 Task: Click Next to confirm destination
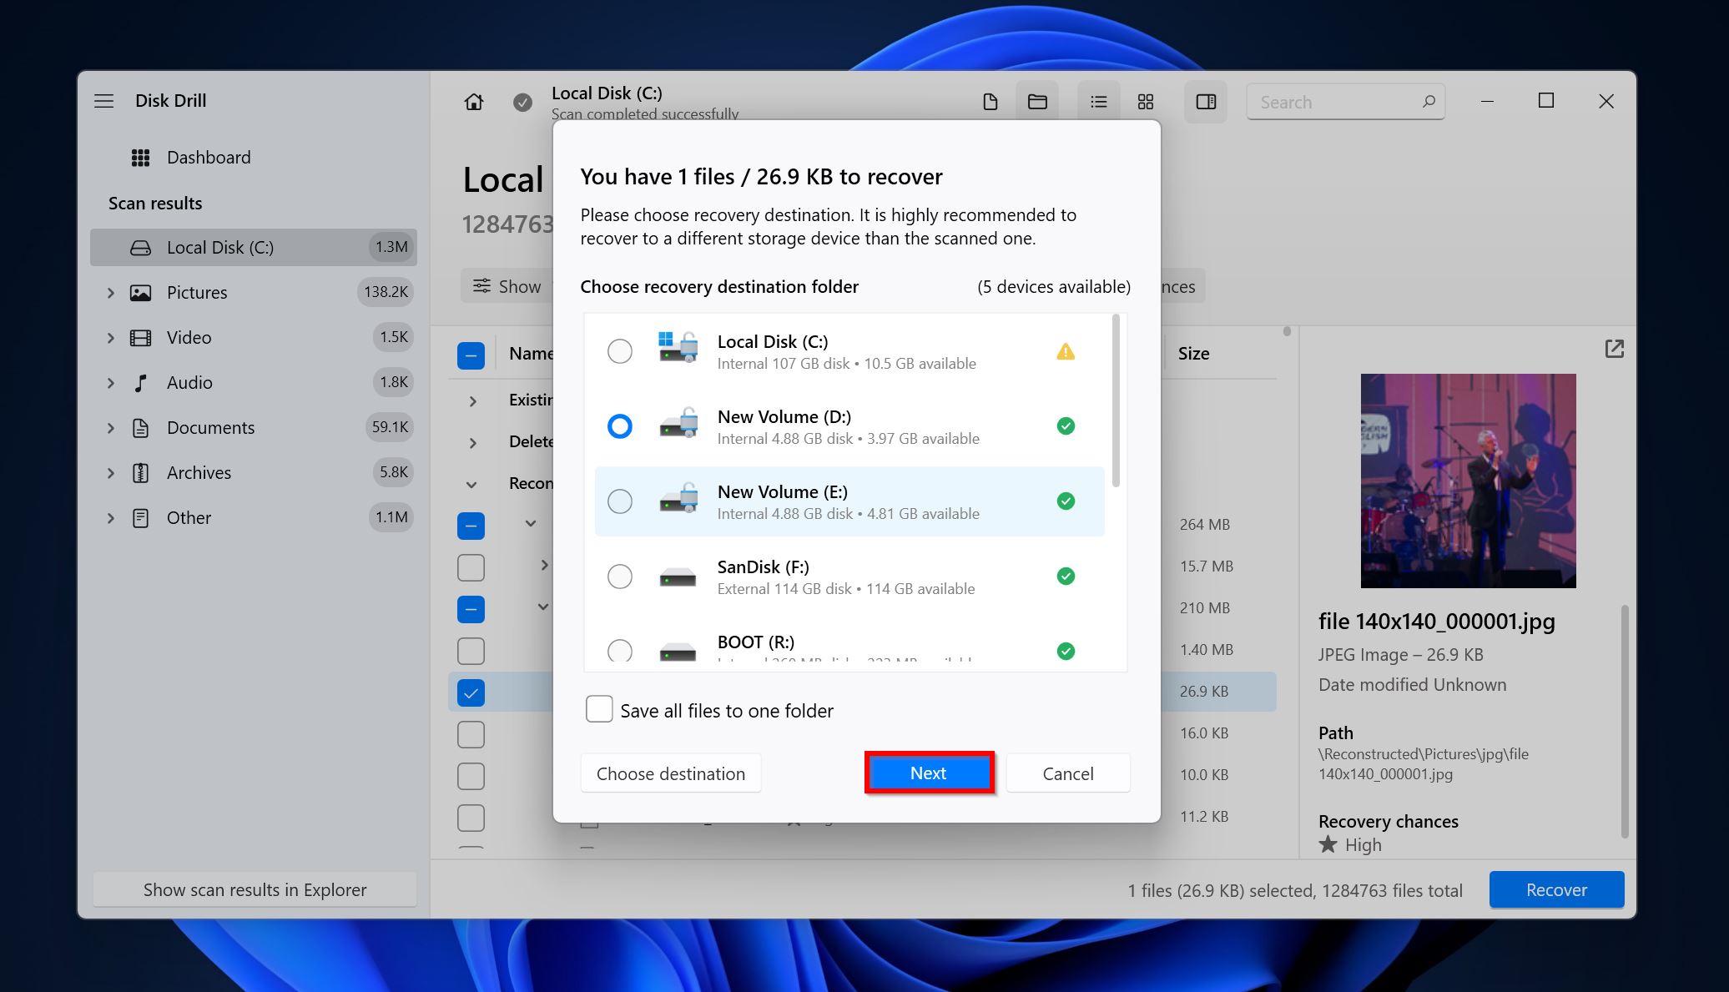(x=929, y=773)
